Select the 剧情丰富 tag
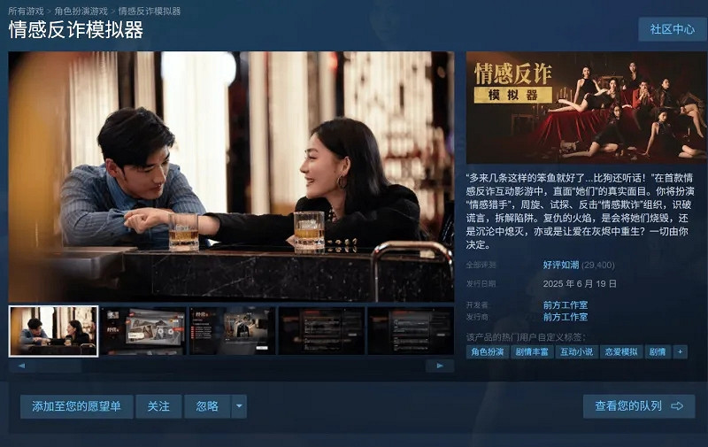This screenshot has height=447, width=708. (532, 351)
